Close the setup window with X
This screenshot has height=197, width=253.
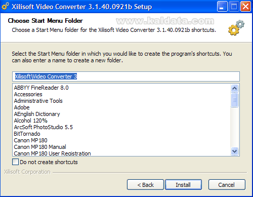pos(245,7)
